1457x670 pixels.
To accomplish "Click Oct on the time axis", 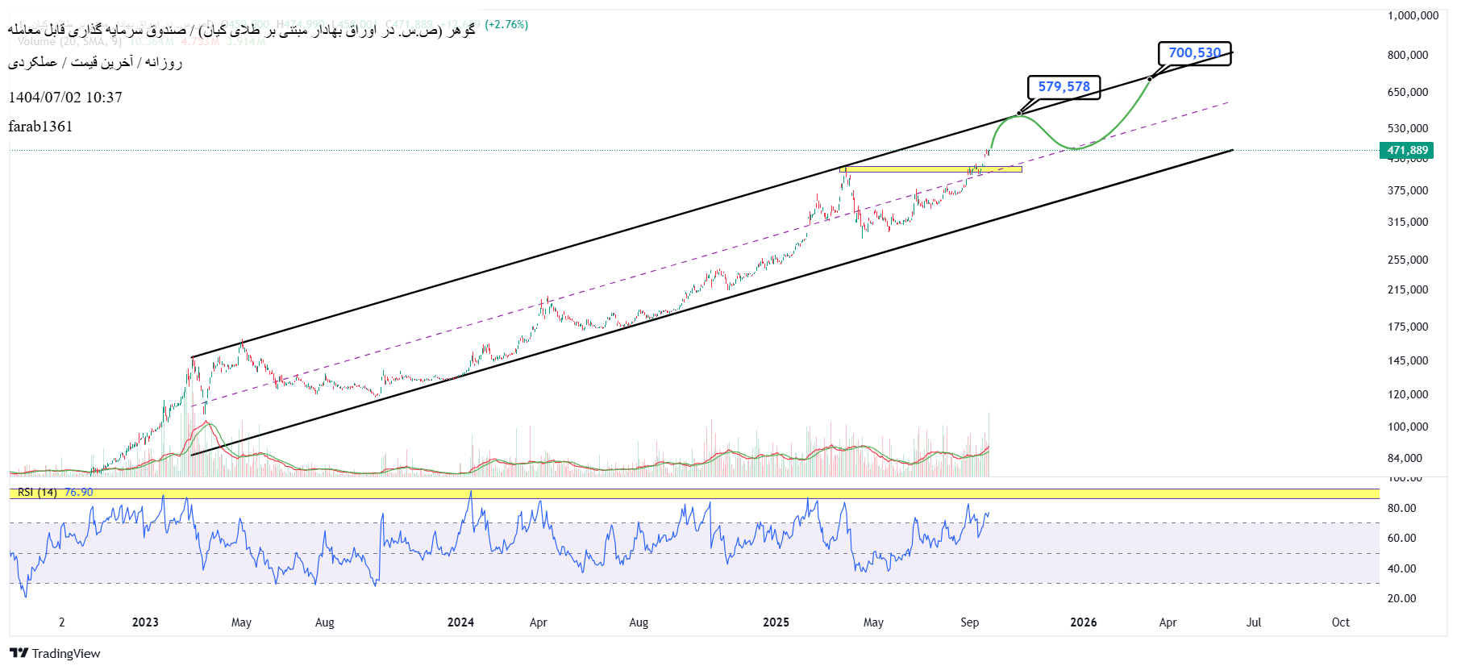I will point(1340,622).
